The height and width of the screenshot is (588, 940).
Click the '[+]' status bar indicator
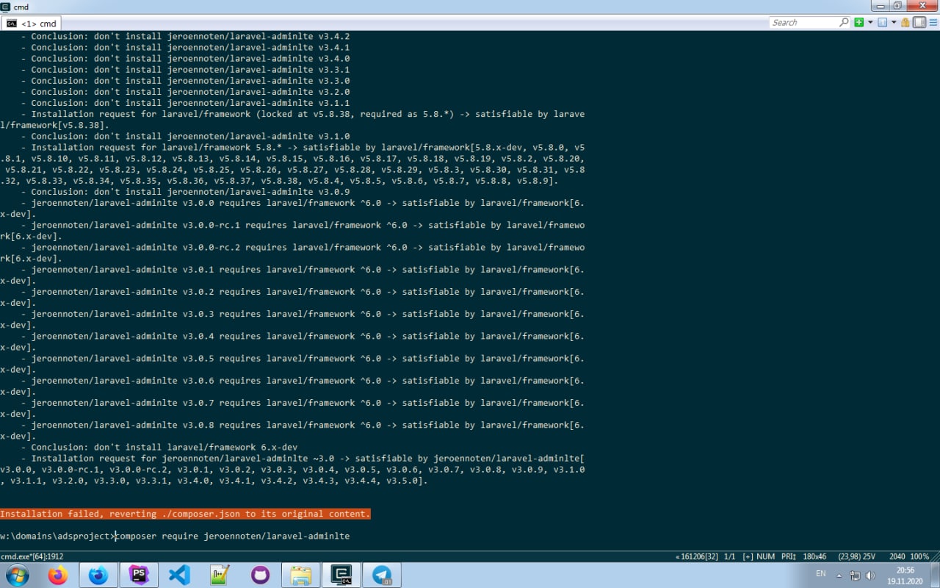[748, 556]
